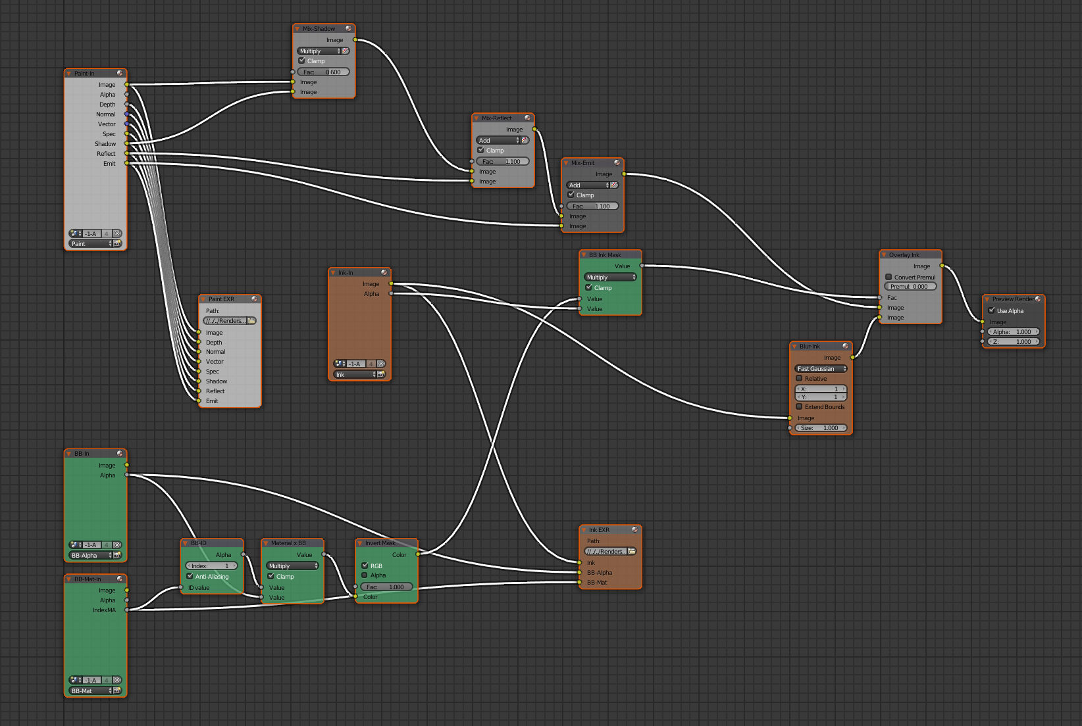Click the alpha icon beside Multiply in Mix-Shadow
Screen dimensions: 1082x726
(346, 51)
